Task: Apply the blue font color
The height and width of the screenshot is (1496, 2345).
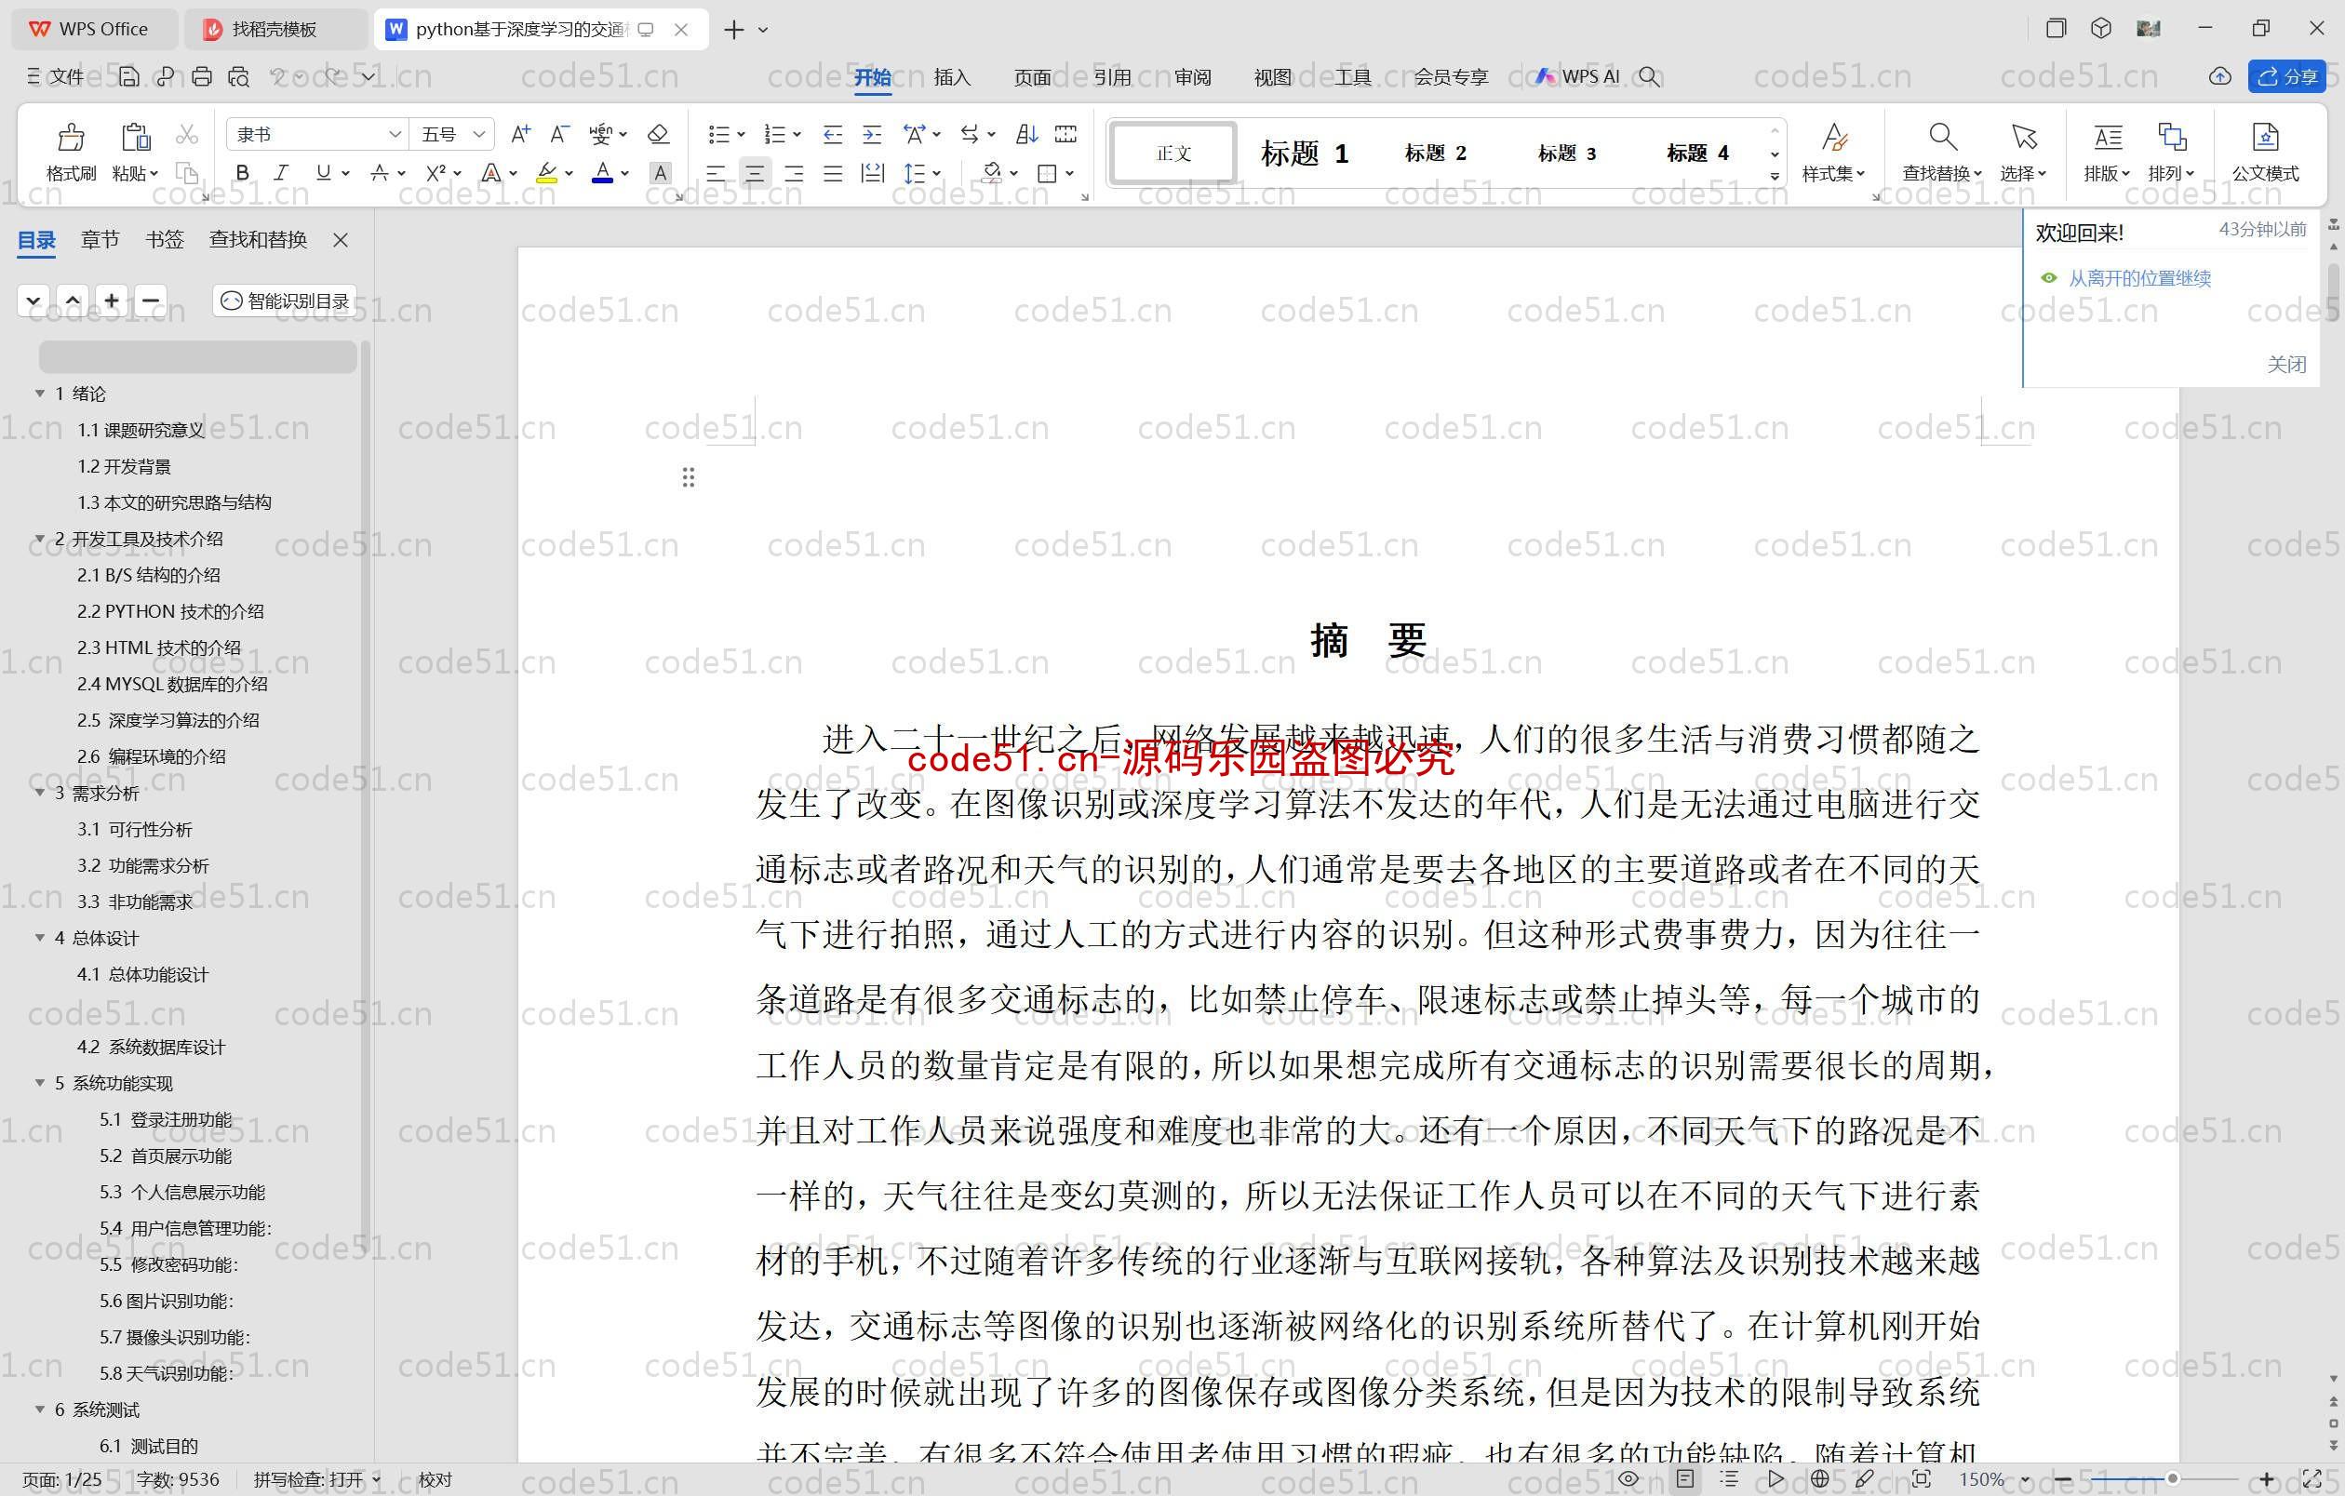Action: (603, 173)
